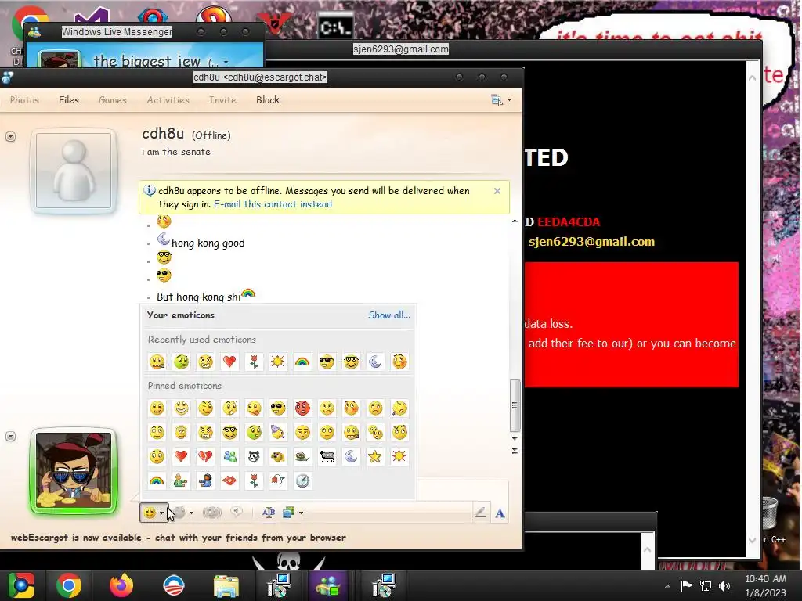Choose the pinned winking emoticon
This screenshot has width=802, height=601.
pyautogui.click(x=206, y=408)
